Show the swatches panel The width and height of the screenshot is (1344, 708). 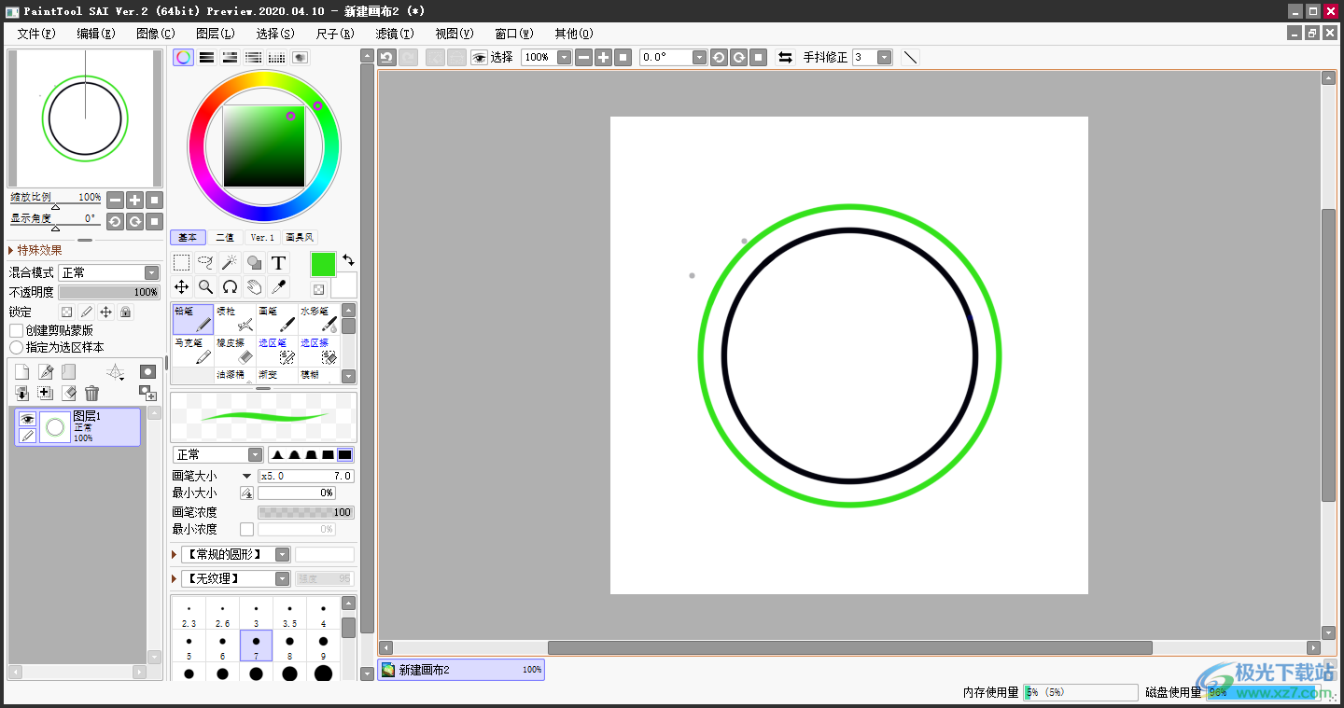coord(276,57)
